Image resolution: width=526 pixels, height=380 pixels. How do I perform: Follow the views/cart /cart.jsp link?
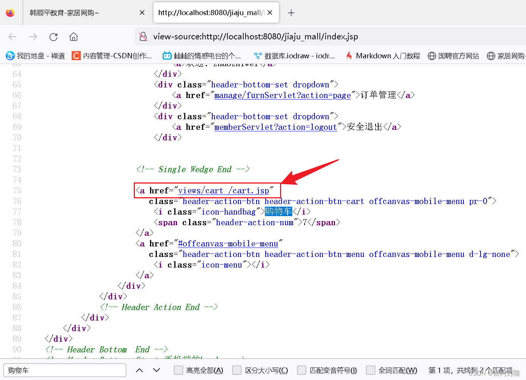coord(224,191)
